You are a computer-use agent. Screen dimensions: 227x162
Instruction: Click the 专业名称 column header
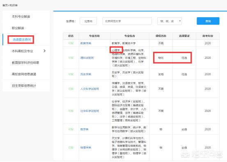94,36
